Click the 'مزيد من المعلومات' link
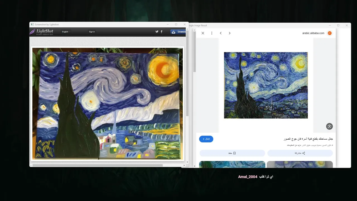357x201 pixels. [294, 145]
